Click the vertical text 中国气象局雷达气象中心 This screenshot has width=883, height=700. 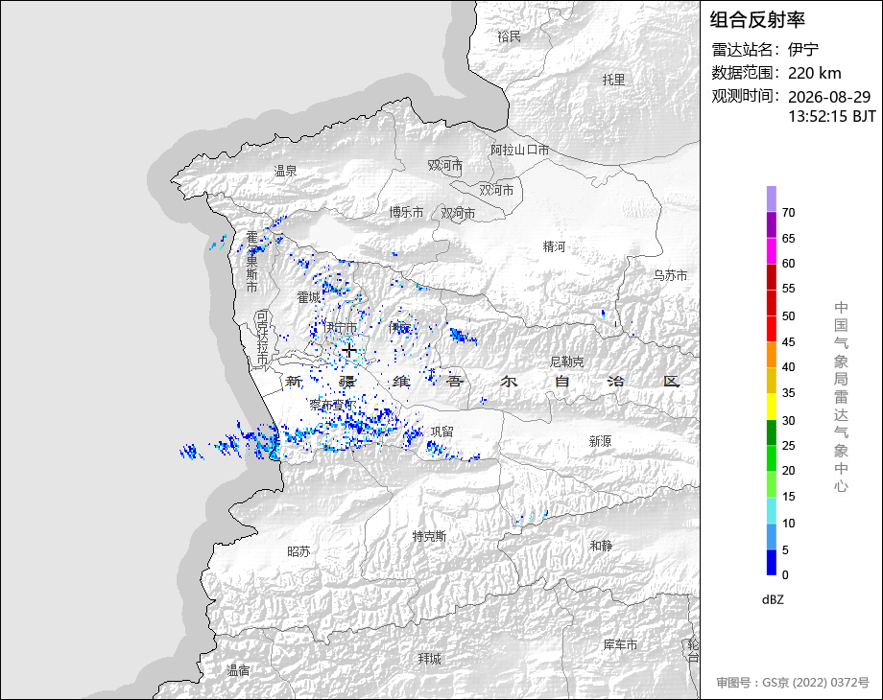841,397
